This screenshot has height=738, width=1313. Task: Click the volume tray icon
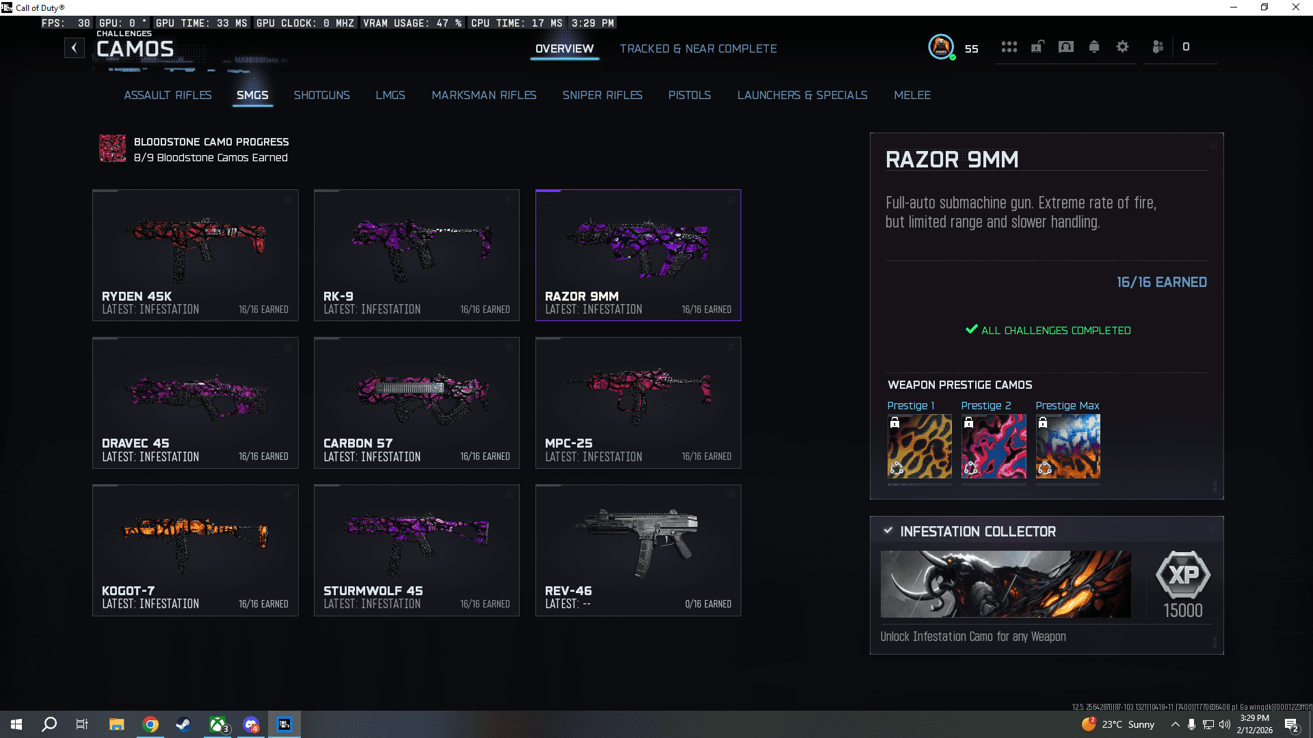coord(1225,724)
